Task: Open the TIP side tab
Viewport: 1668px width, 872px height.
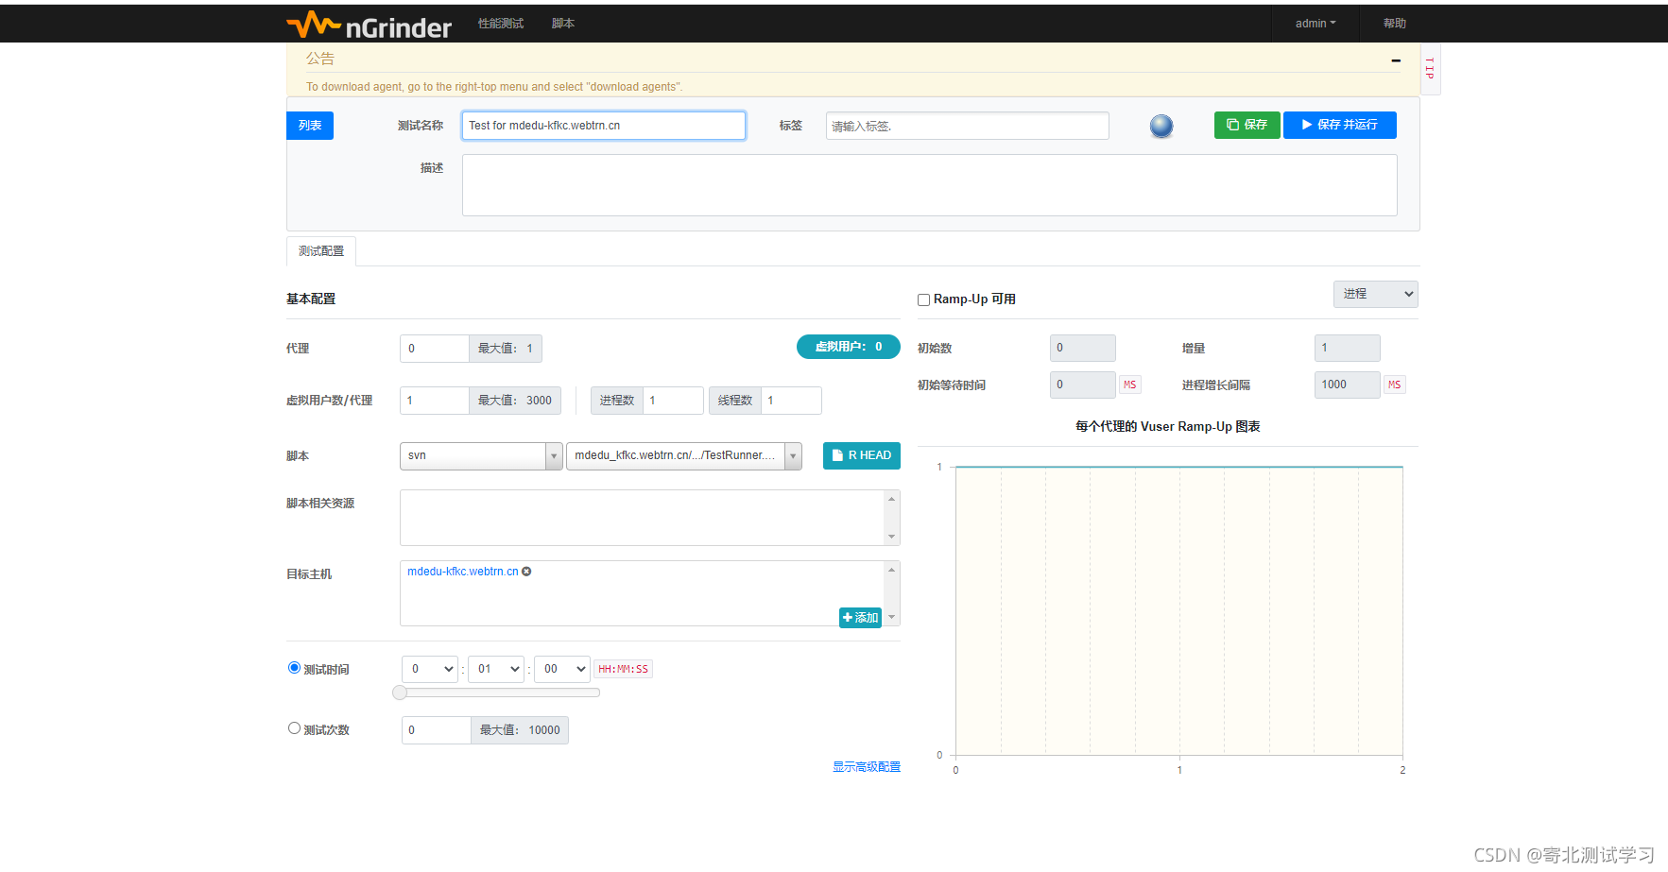Action: point(1430,69)
